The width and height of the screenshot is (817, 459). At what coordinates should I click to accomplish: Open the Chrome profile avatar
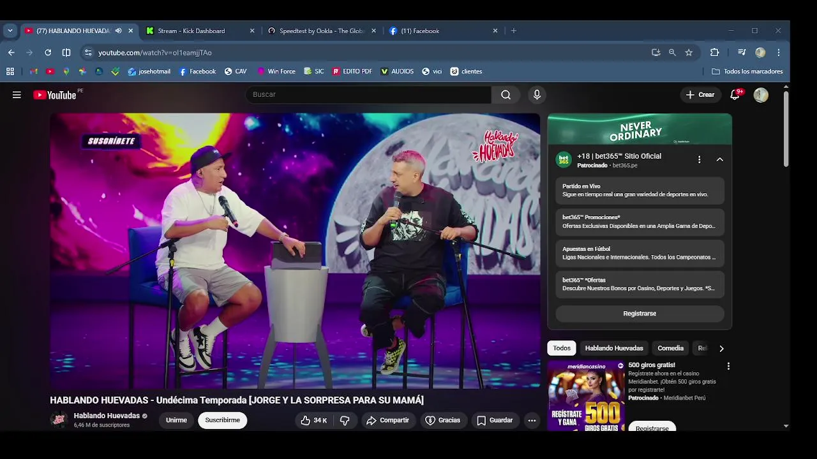click(x=760, y=52)
